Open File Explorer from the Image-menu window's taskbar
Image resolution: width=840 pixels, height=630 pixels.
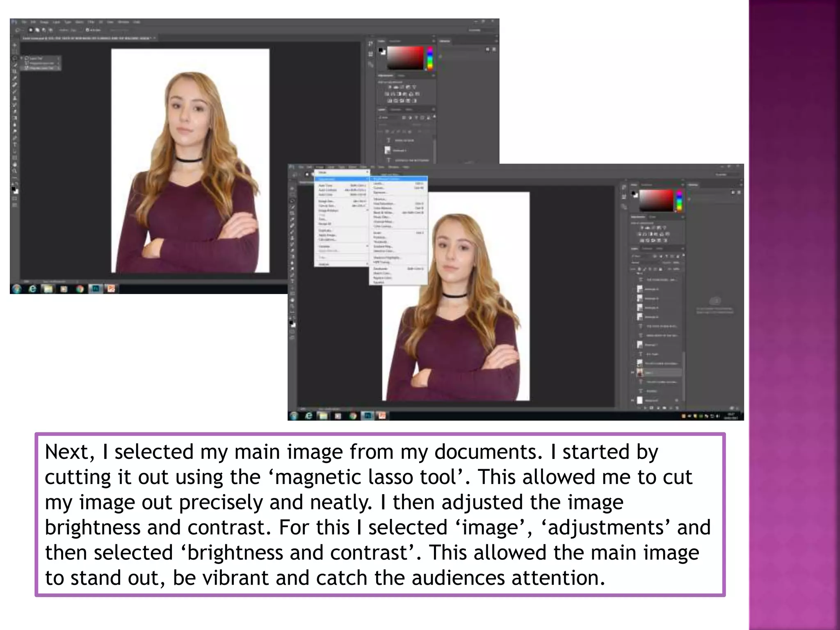click(324, 416)
